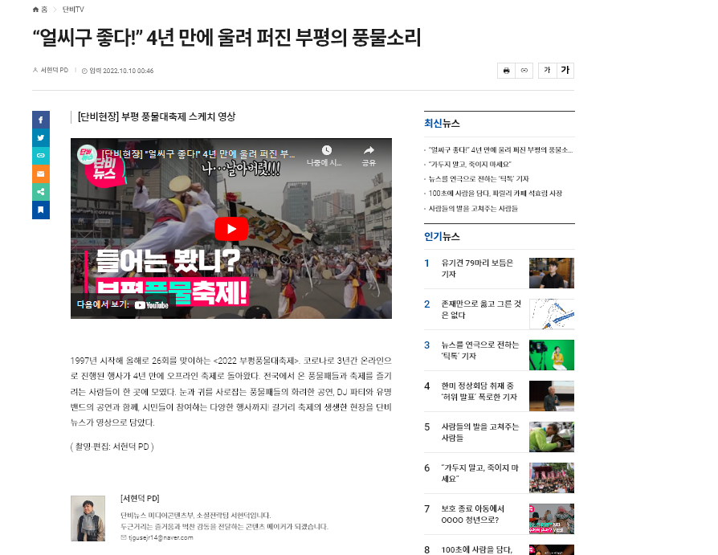
Task: Click green-screen thumbnail of rank 3 article
Action: [x=551, y=355]
